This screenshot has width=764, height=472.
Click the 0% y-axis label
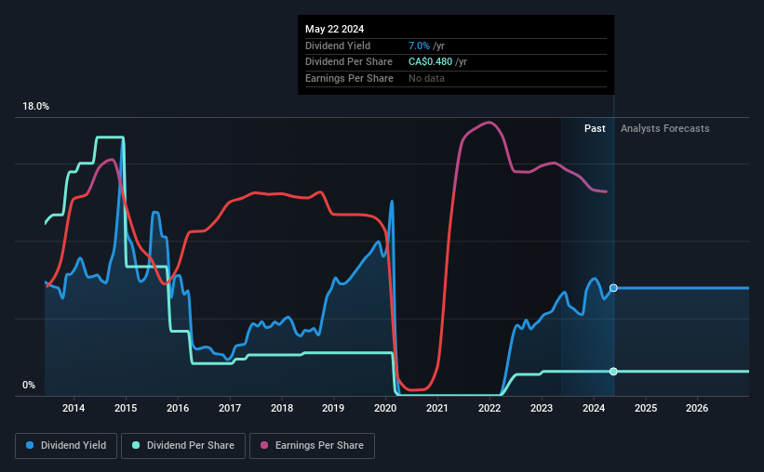(29, 385)
